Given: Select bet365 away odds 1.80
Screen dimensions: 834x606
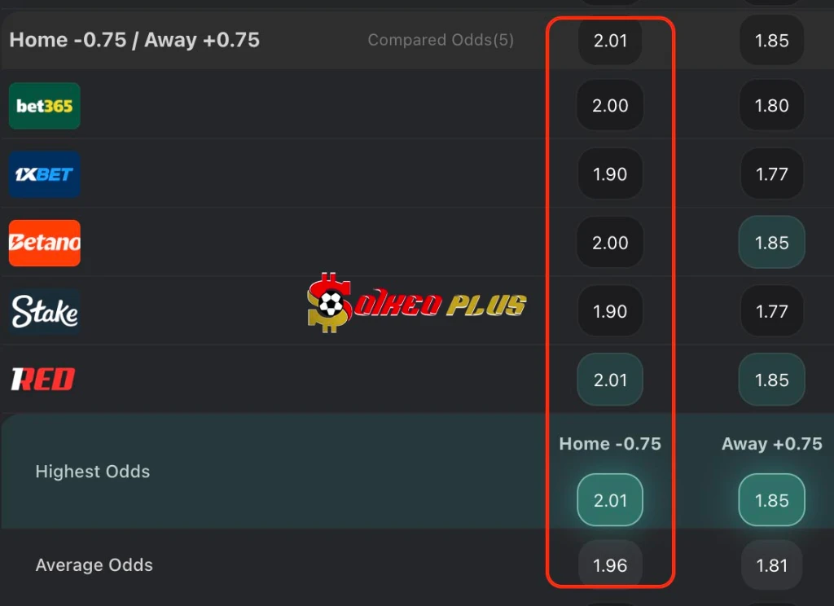Looking at the screenshot, I should click(x=772, y=105).
